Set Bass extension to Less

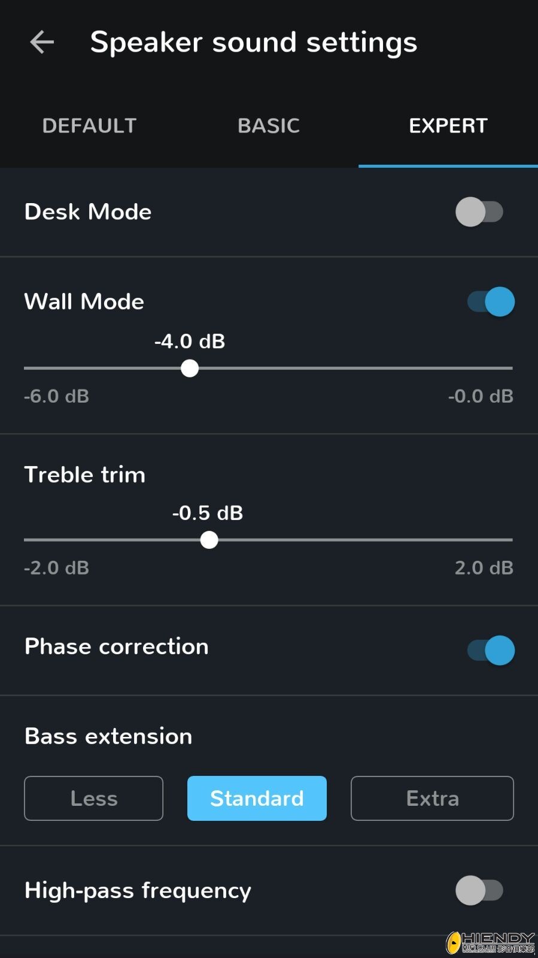click(93, 798)
